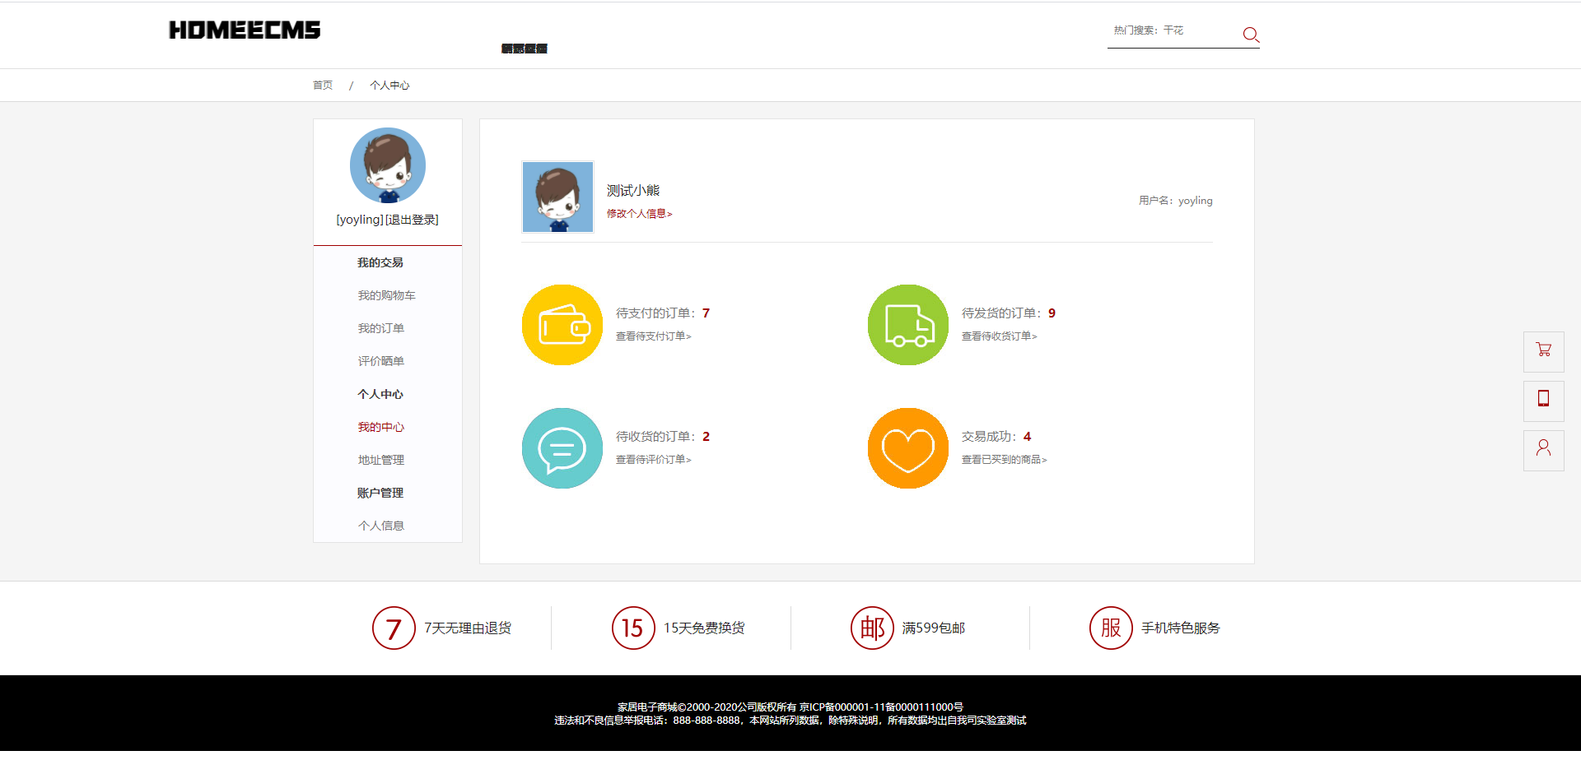The image size is (1581, 774).
Task: Open 个人信息 in sidebar
Action: 380,526
